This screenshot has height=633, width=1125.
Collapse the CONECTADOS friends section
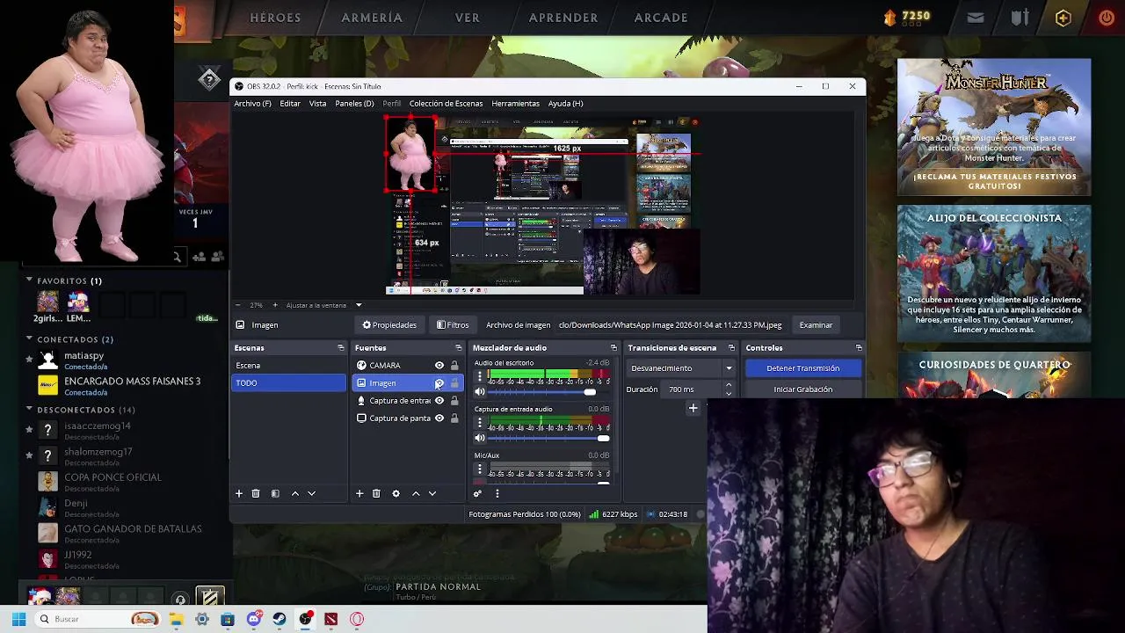pos(29,338)
